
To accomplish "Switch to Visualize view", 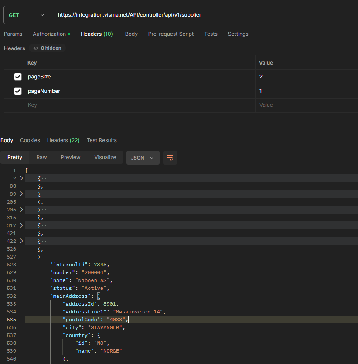I will (105, 157).
